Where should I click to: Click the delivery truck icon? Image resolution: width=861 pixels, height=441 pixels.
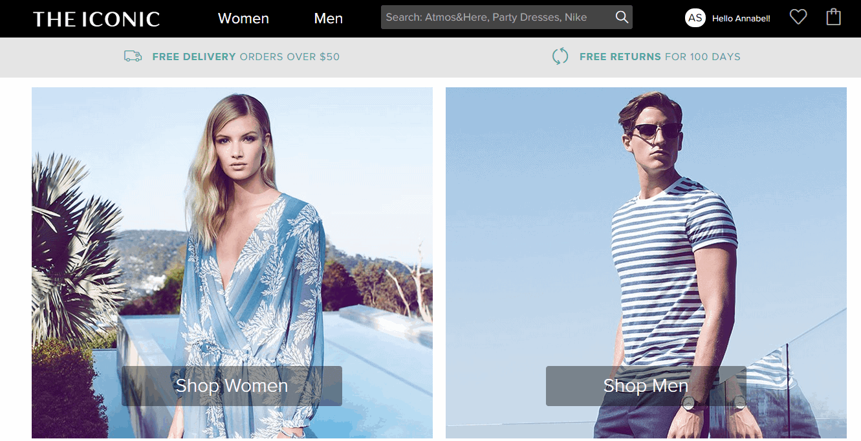[x=133, y=56]
